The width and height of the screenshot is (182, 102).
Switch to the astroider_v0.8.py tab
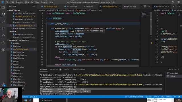[50, 7]
